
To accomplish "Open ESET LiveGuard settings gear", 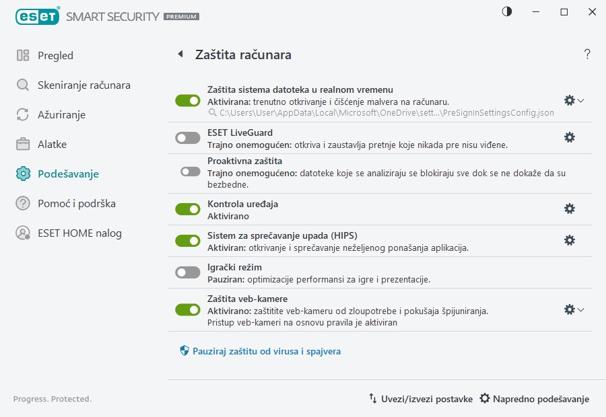I will pos(570,137).
